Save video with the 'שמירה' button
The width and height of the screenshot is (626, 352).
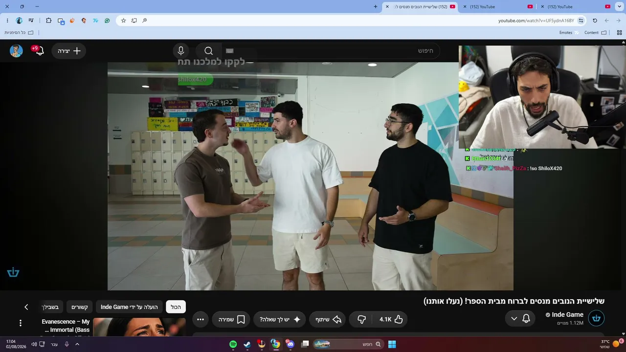point(231,319)
